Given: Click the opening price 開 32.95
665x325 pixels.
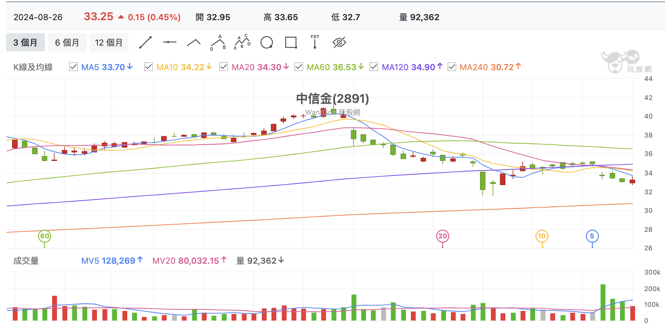Looking at the screenshot, I should tap(213, 17).
